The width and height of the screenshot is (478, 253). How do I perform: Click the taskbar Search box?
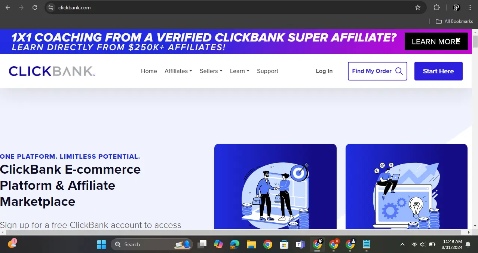point(152,244)
